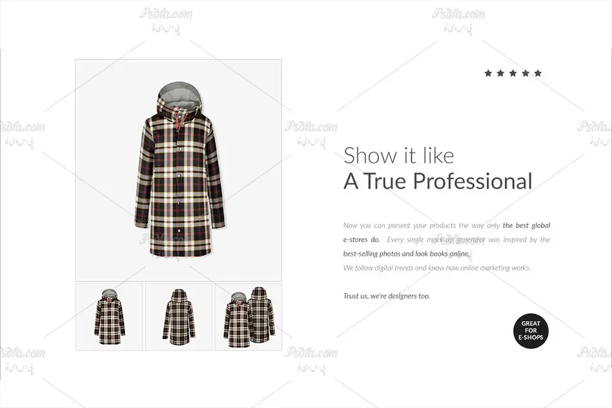This screenshot has height=408, width=612.
Task: Click the large plaid hooded coat image
Action: click(x=179, y=170)
